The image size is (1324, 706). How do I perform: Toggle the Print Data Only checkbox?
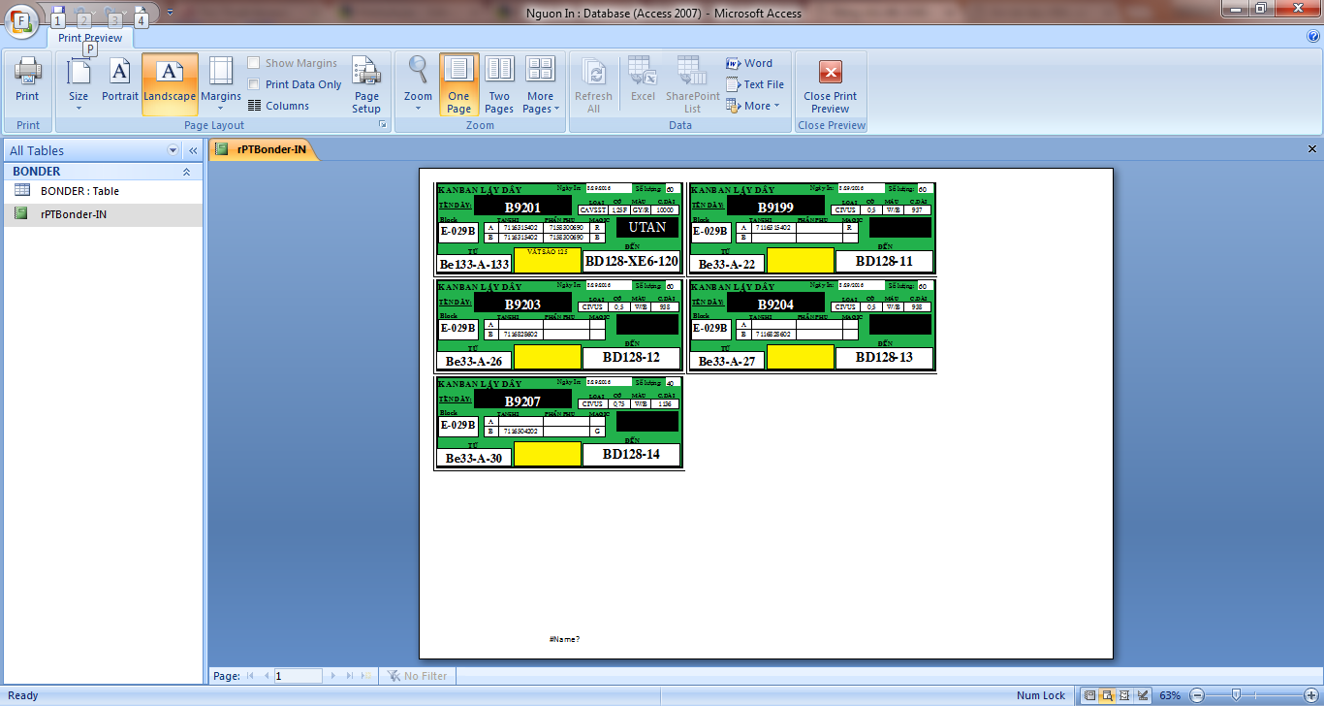254,84
